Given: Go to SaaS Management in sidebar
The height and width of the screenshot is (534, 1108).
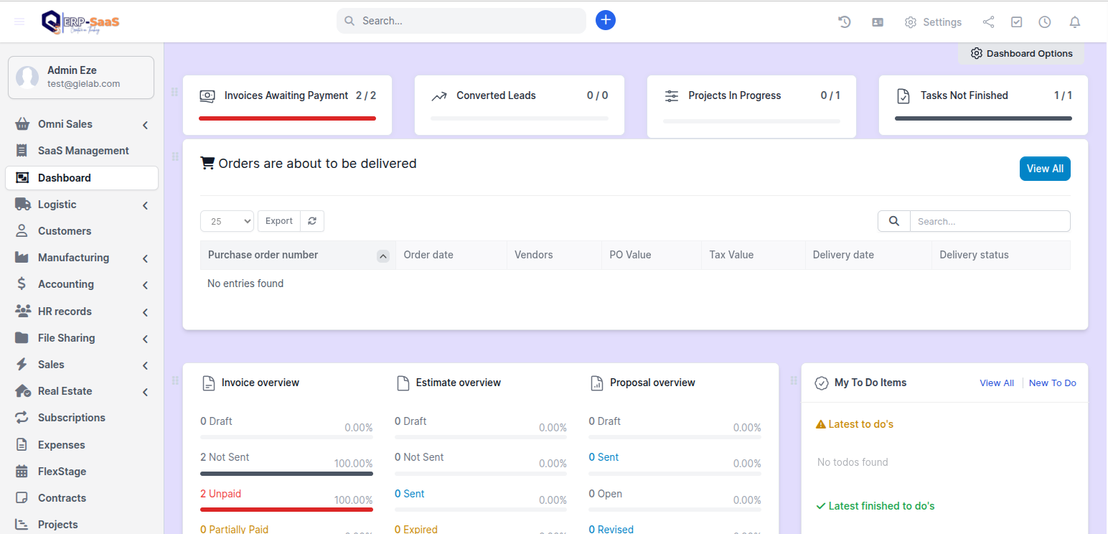Looking at the screenshot, I should point(83,151).
